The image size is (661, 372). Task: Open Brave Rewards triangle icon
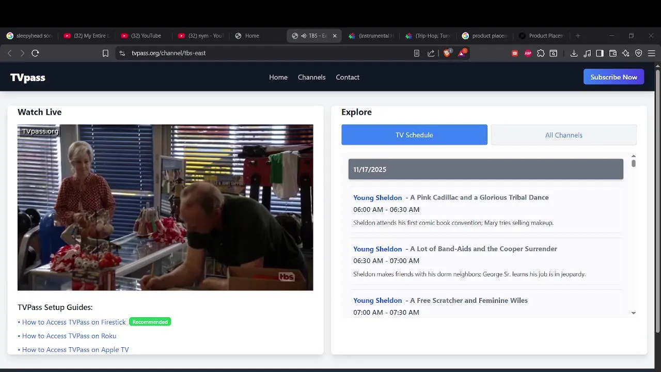point(462,53)
